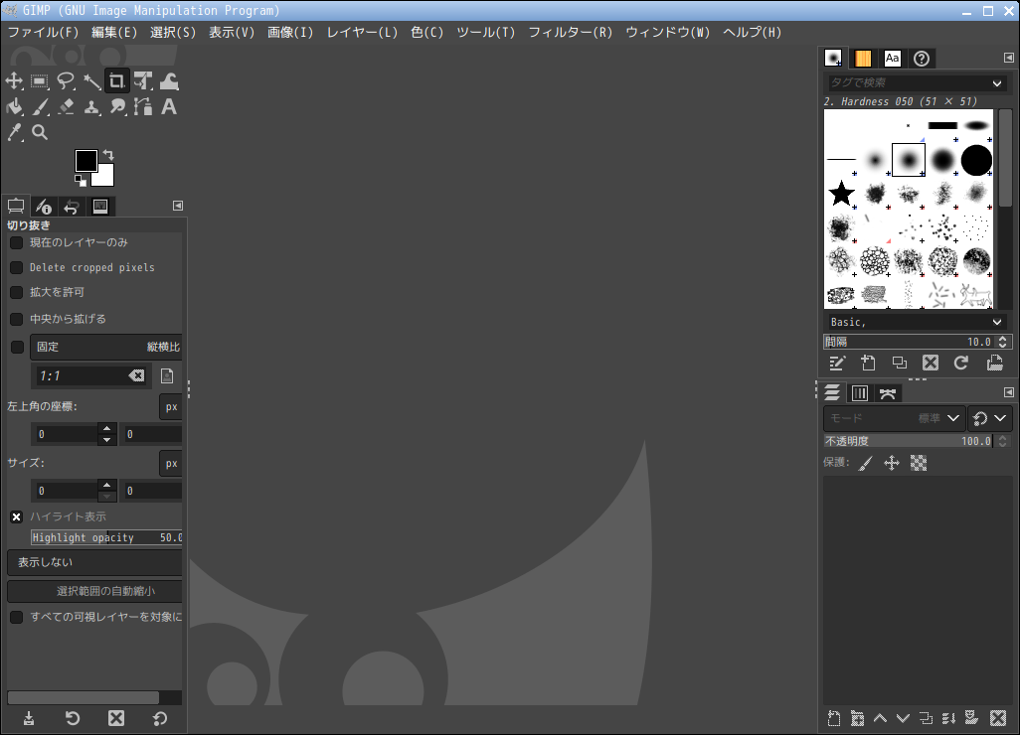Click the 選択範囲の自動縮小 button

click(x=95, y=591)
